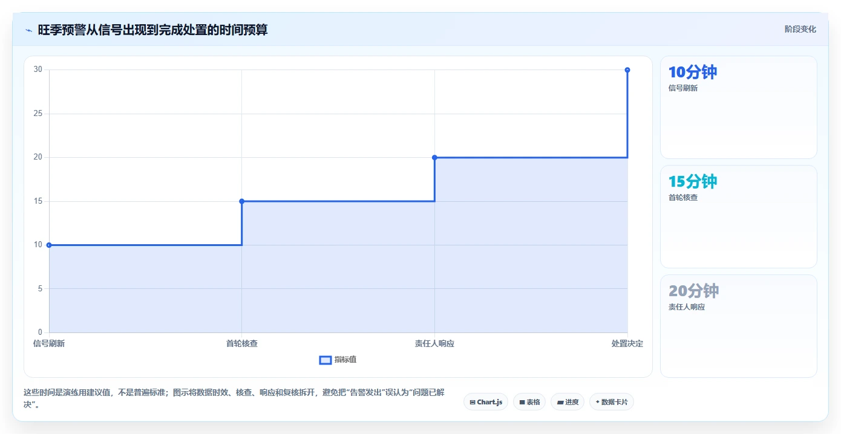Click the Chart.js tag pill
The width and height of the screenshot is (841, 434).
[486, 402]
